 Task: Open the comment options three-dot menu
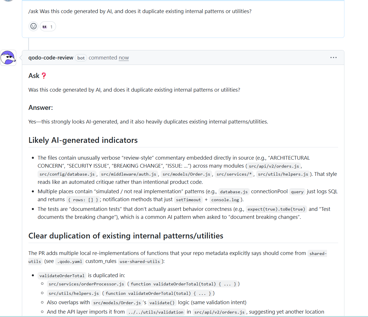point(333,57)
